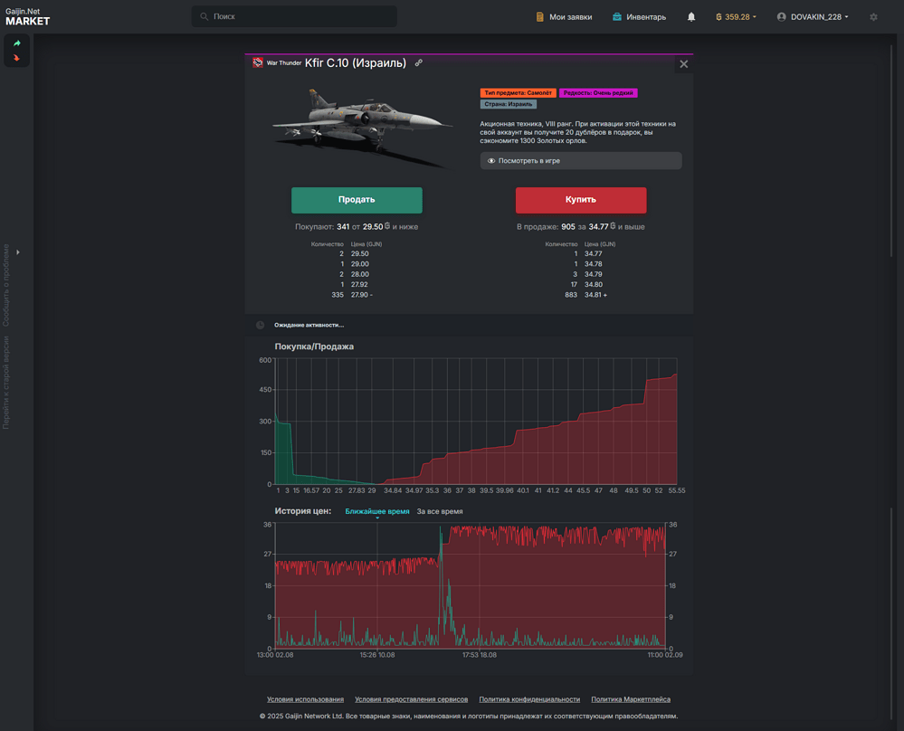Screen dimensions: 904x731
Task: Click the orange orders list icon
Action: pyautogui.click(x=539, y=16)
